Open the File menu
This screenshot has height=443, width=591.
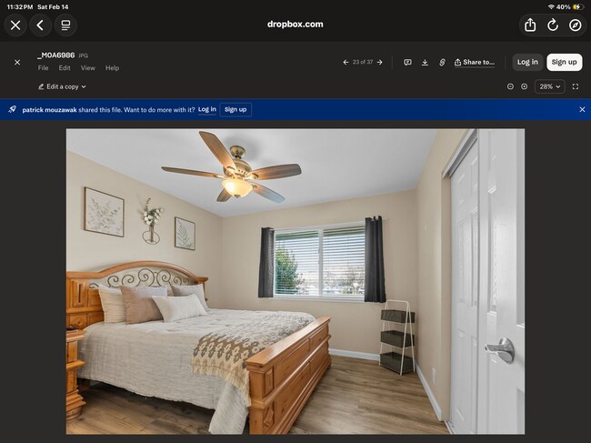[43, 68]
